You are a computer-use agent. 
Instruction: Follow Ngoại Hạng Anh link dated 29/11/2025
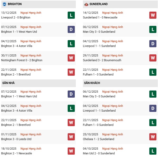pos(113,55)
